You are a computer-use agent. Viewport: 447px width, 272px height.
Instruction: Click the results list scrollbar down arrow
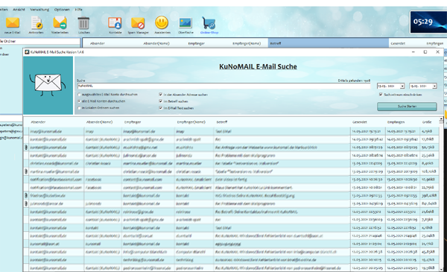pos(441,269)
